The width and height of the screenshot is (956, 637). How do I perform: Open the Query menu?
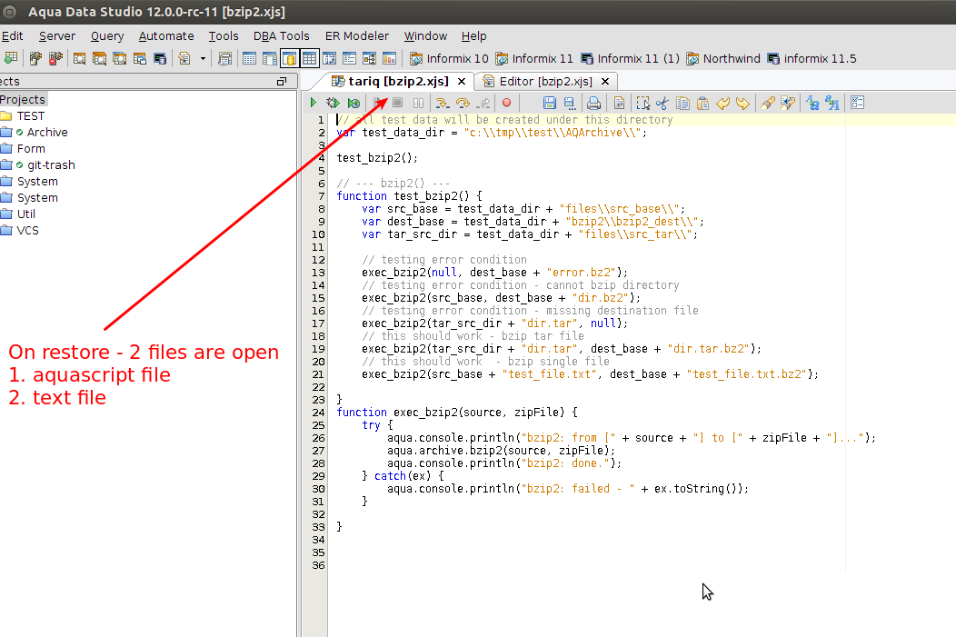(x=107, y=36)
